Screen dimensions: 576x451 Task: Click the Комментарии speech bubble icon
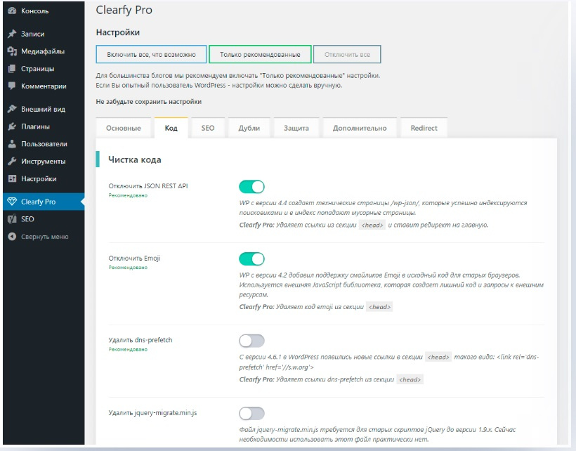click(x=12, y=86)
